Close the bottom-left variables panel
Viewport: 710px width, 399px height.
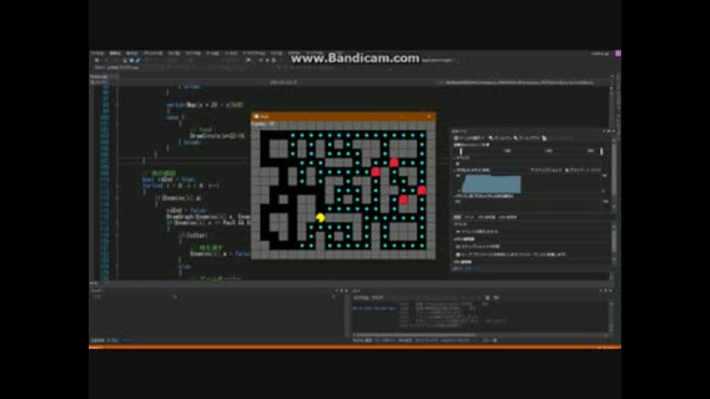coord(346,291)
